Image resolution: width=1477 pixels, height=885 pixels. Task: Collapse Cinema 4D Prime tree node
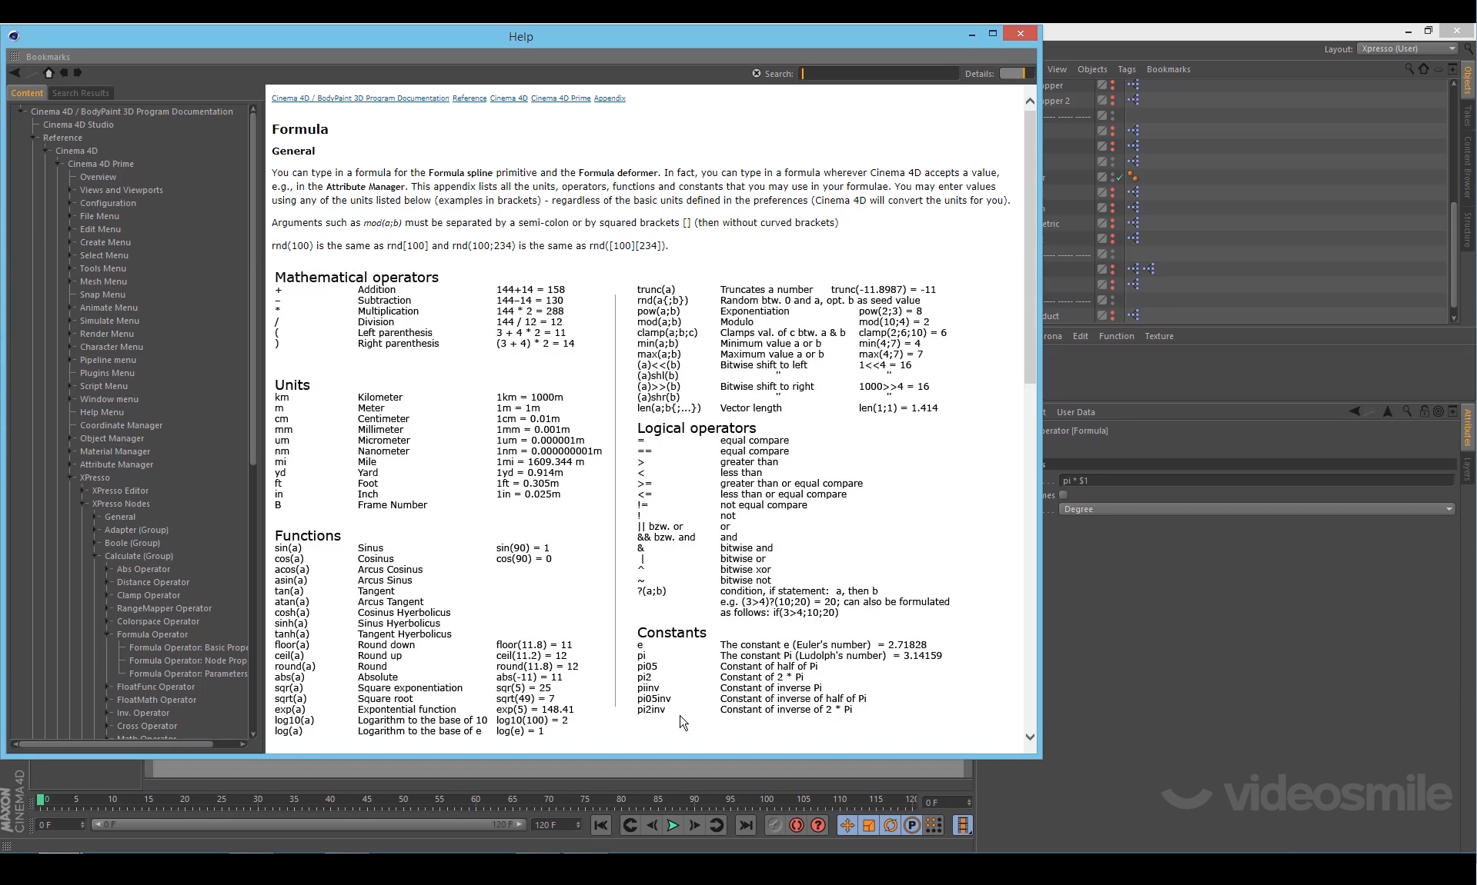(59, 164)
